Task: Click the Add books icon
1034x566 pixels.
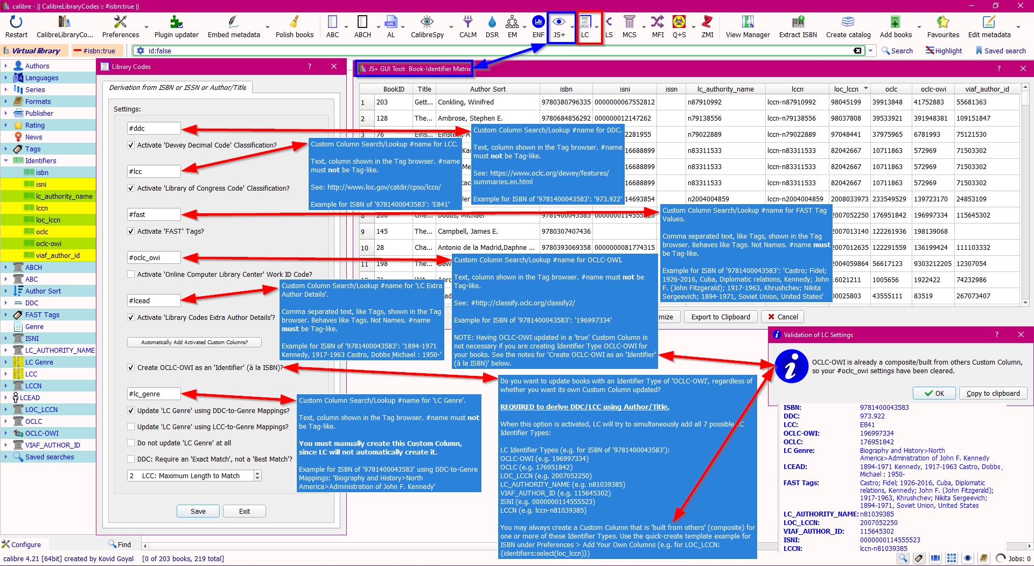Action: point(895,22)
